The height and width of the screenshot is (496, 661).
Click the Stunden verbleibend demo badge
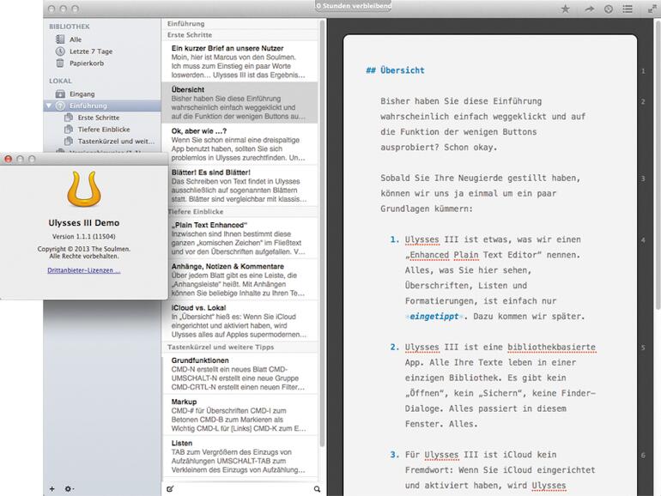[354, 6]
